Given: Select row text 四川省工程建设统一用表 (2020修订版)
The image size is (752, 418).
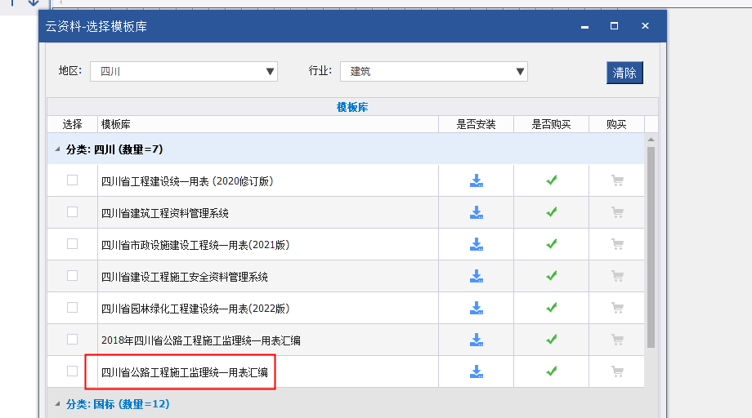Looking at the screenshot, I should click(187, 181).
